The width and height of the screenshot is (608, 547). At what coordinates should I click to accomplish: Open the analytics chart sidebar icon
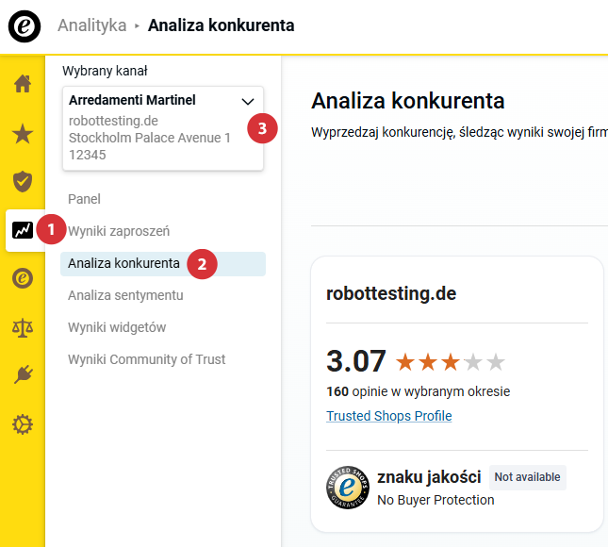pyautogui.click(x=23, y=229)
